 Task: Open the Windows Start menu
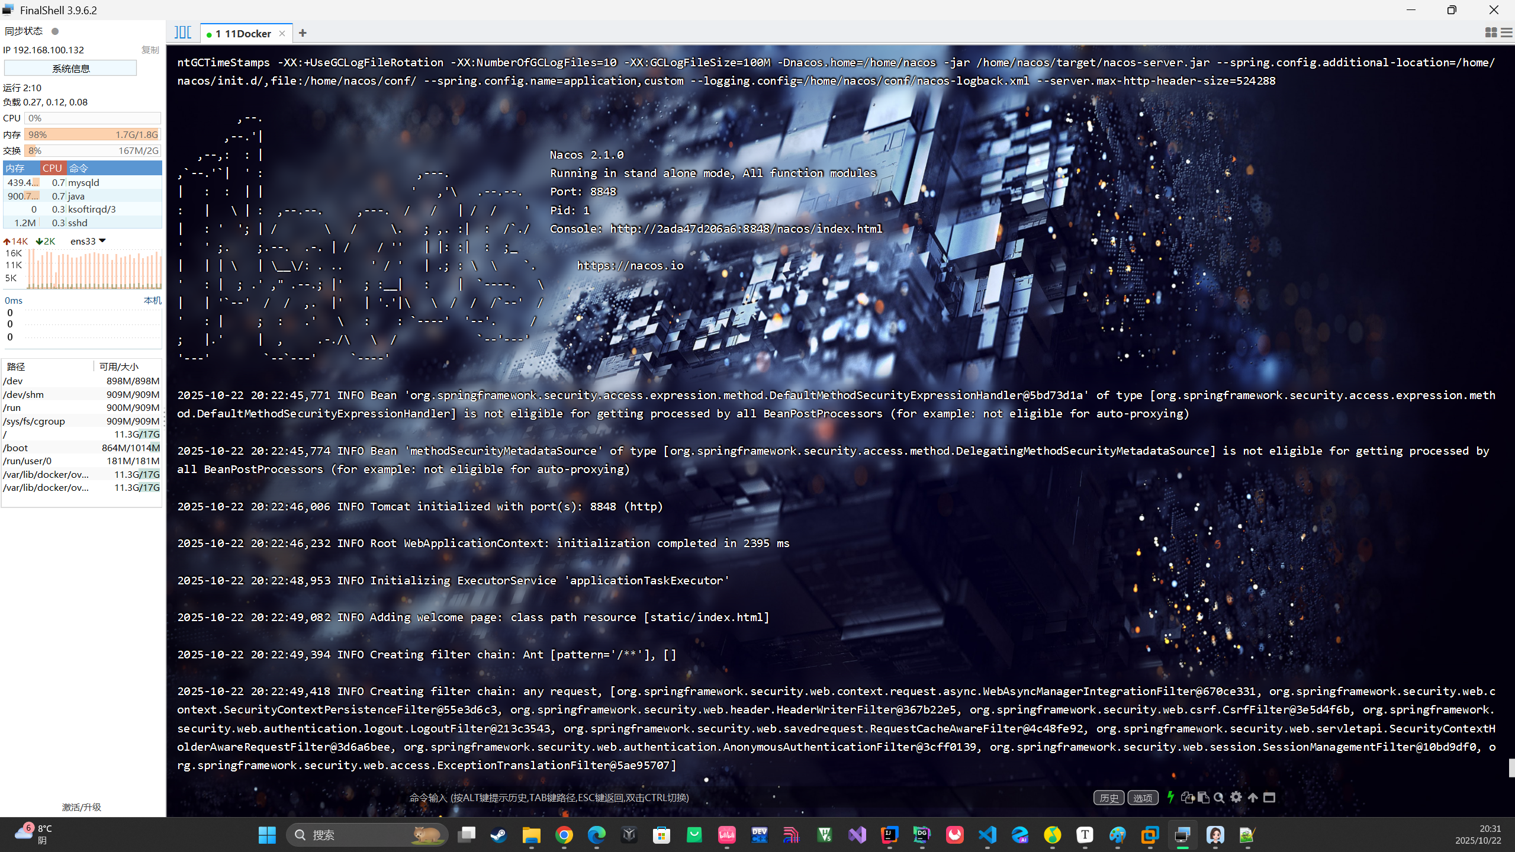pyautogui.click(x=266, y=834)
